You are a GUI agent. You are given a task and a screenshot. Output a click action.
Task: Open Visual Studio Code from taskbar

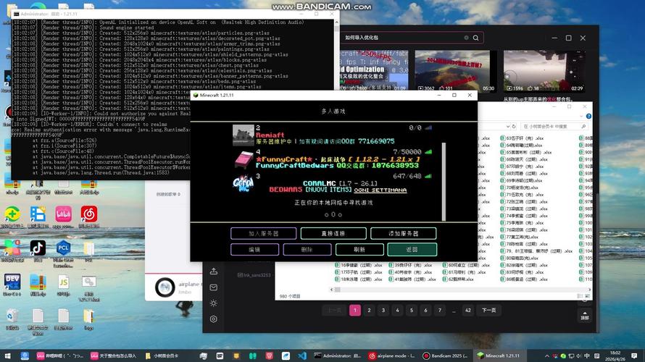coord(302,355)
